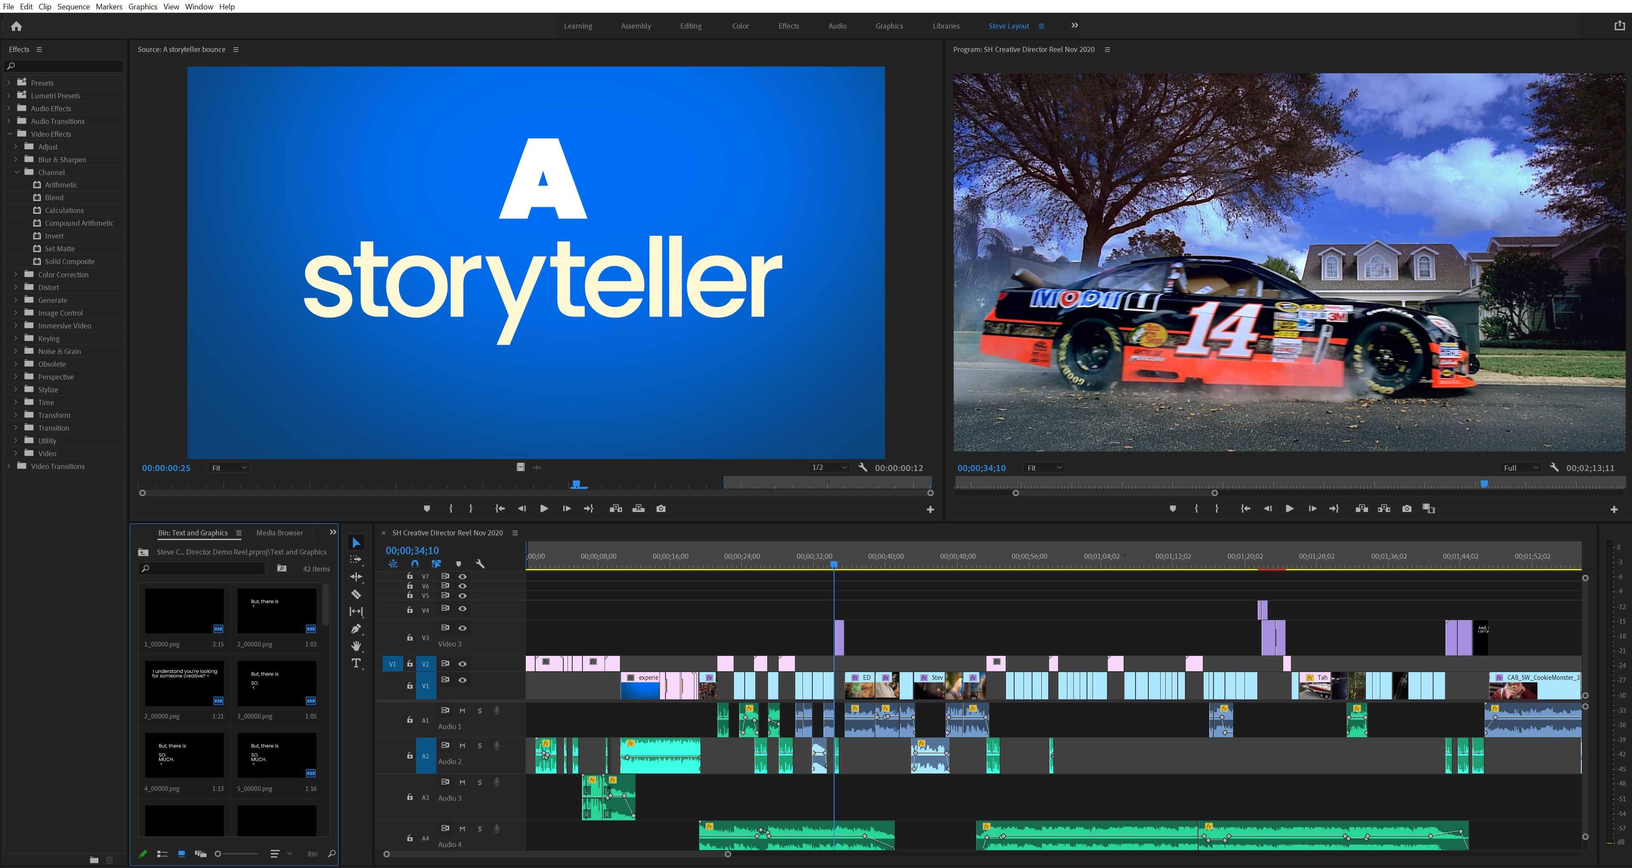Solo the Audio 2 track
Image resolution: width=1632 pixels, height=868 pixels.
point(479,746)
